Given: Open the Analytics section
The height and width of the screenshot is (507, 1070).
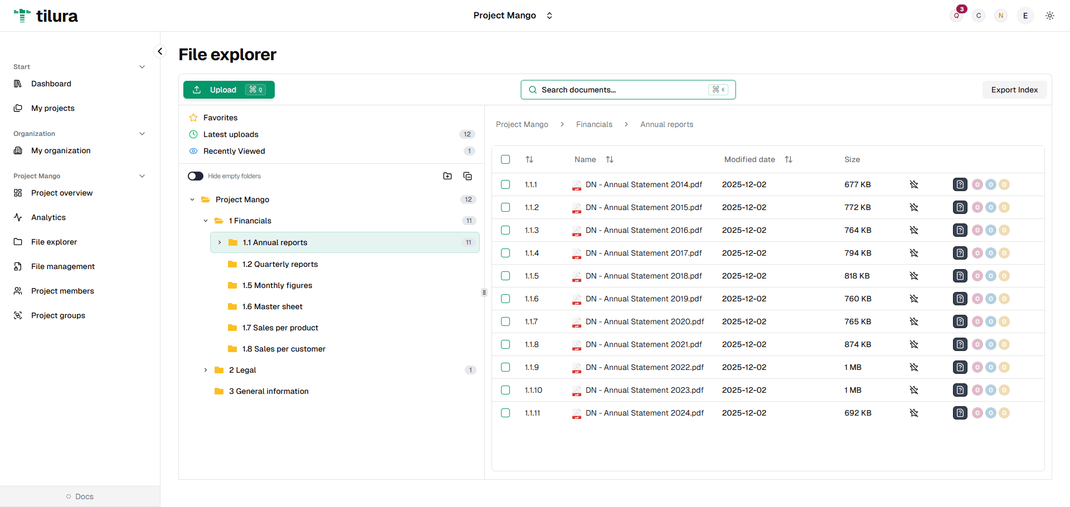Looking at the screenshot, I should [48, 217].
